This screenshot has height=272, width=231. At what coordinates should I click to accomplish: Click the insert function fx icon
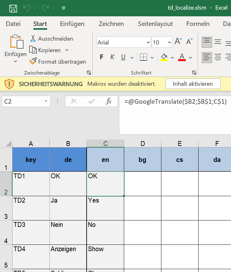coord(109,101)
